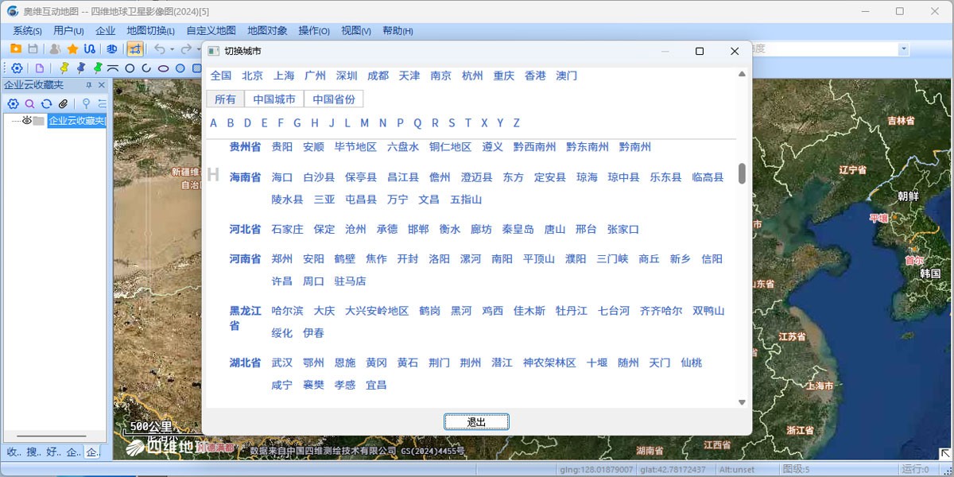Screen dimensions: 954x477
Task: Click the city list vertical scrollbar thumb
Action: [x=742, y=173]
